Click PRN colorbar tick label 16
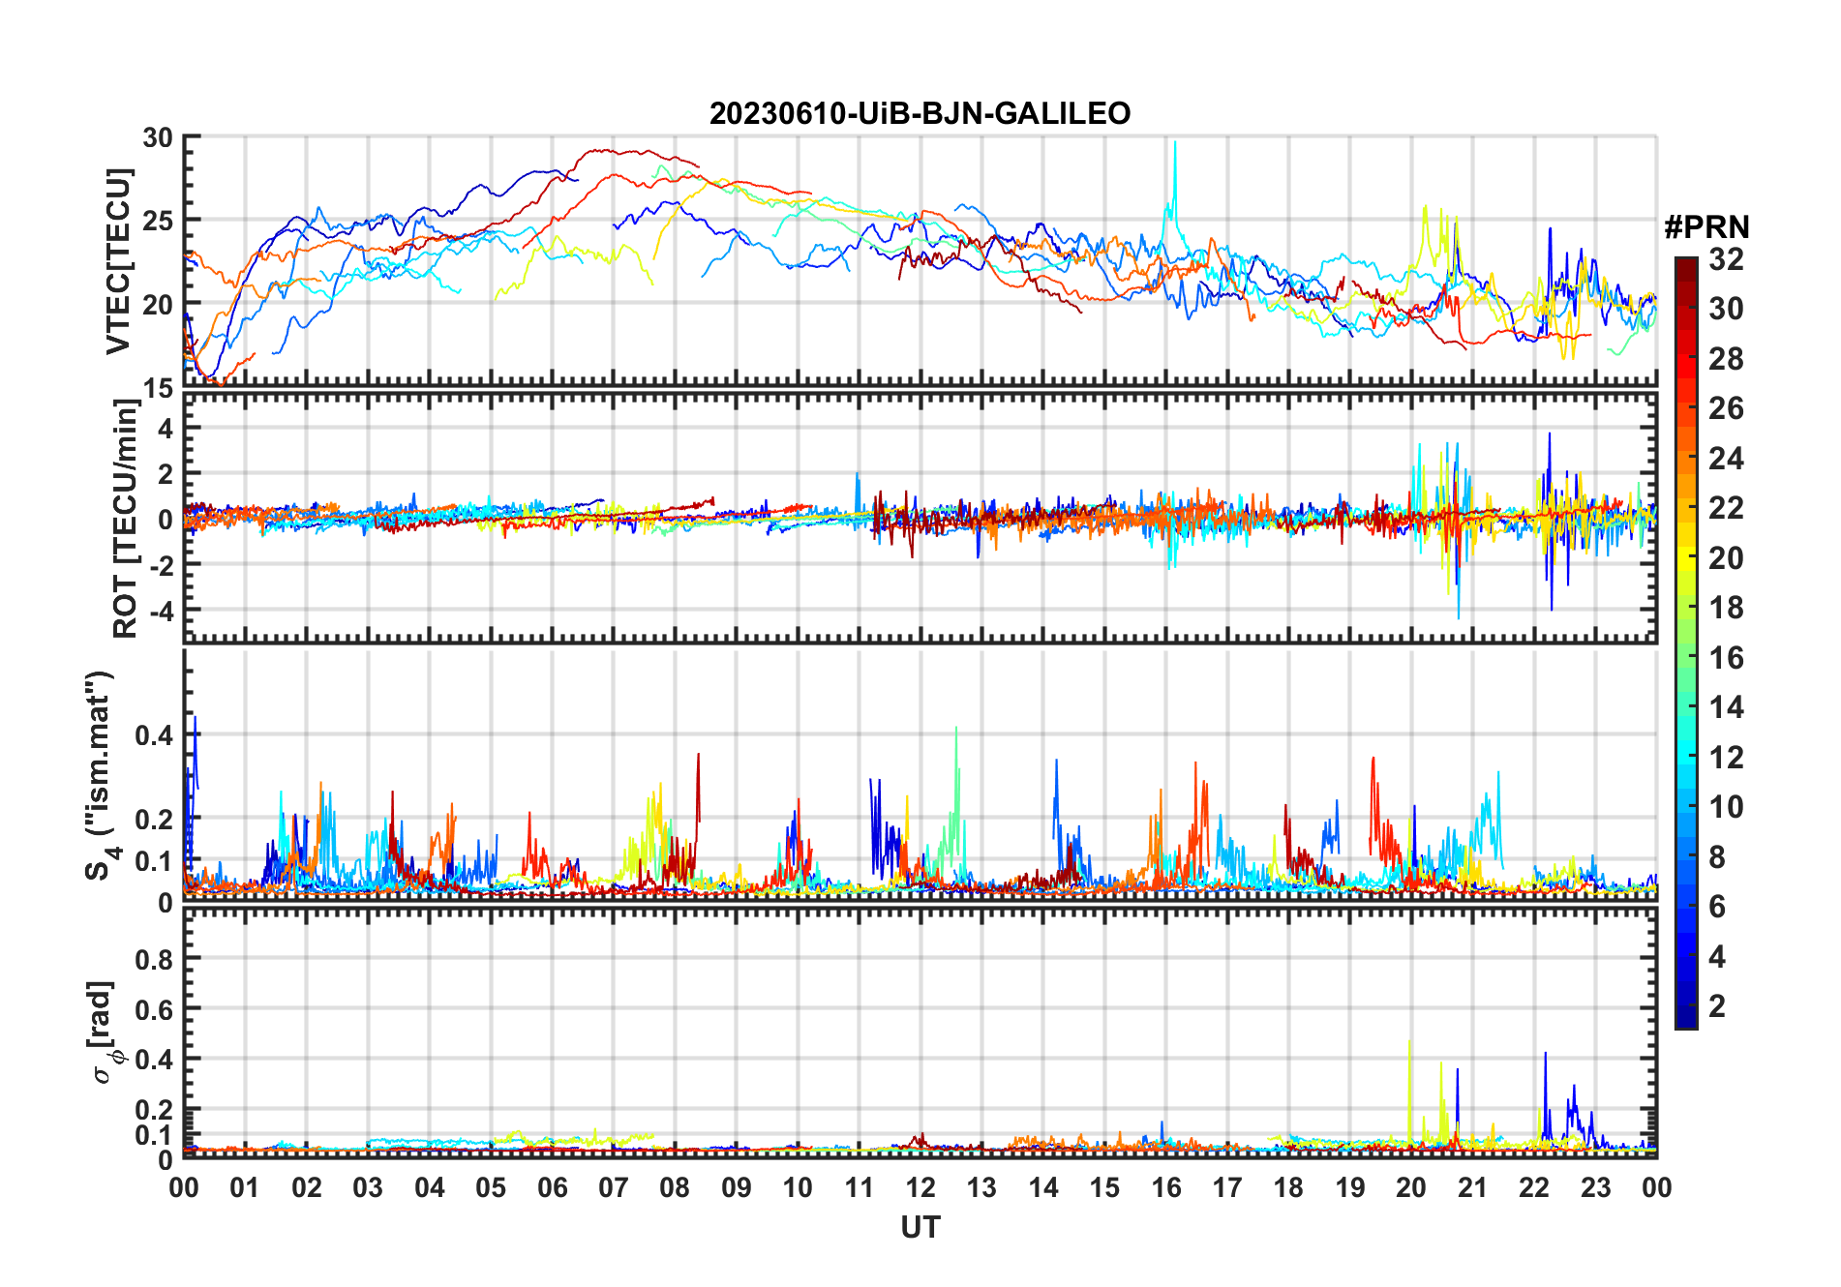The image size is (1841, 1287). pyautogui.click(x=1726, y=658)
